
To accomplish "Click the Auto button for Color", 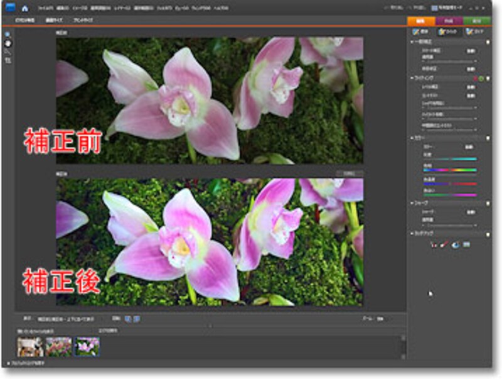I will tap(469, 146).
